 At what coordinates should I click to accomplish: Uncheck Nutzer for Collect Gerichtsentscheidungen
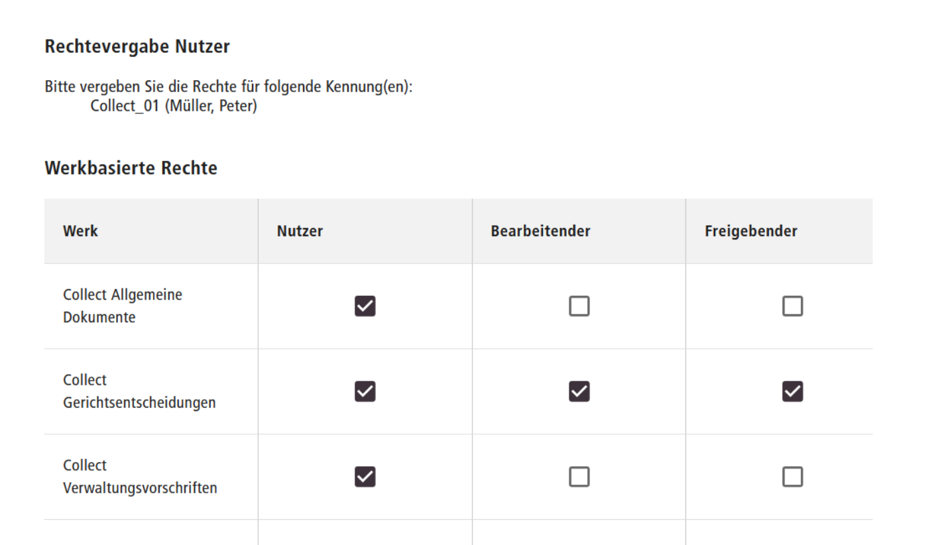pyautogui.click(x=364, y=391)
